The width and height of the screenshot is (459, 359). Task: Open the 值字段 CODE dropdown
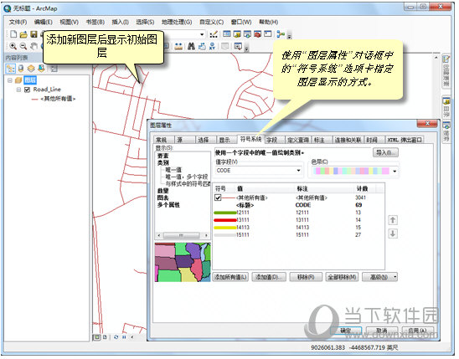[298, 171]
